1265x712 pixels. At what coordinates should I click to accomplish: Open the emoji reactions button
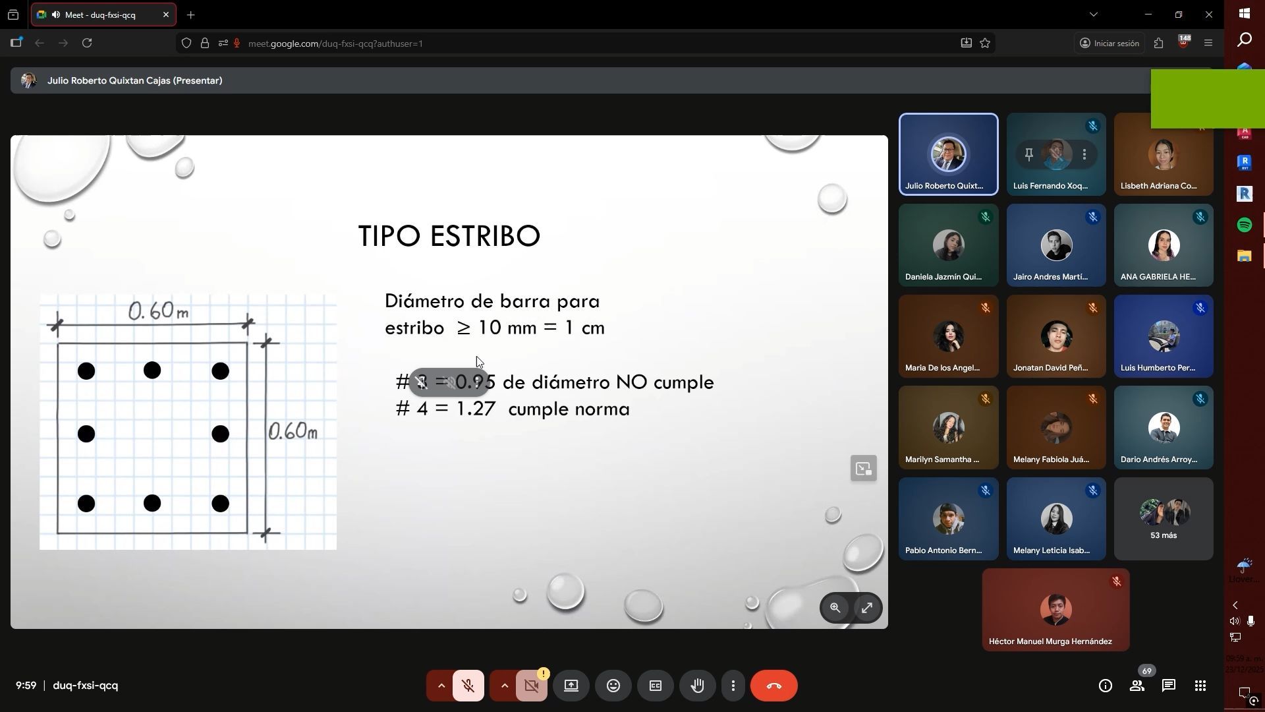(613, 686)
